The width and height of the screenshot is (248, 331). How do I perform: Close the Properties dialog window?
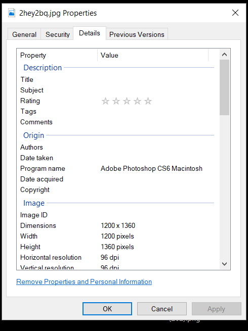click(235, 13)
